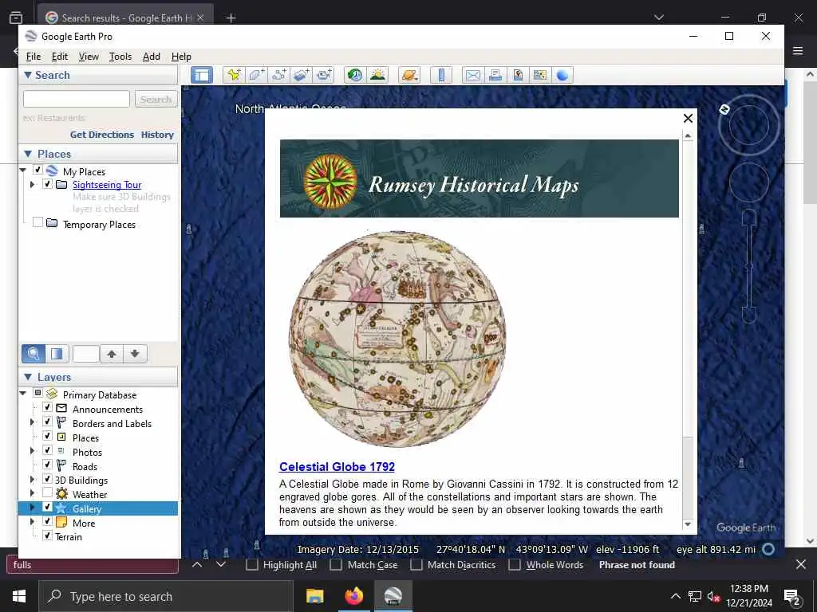Viewport: 817px width, 612px height.
Task: Open the notification center icon in taskbar
Action: pyautogui.click(x=792, y=596)
